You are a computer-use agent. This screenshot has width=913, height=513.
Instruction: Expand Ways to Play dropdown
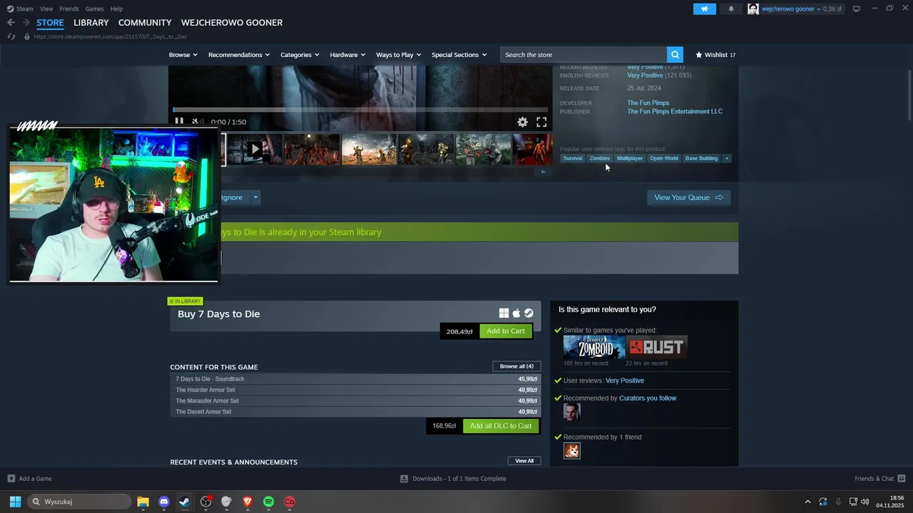tap(399, 55)
